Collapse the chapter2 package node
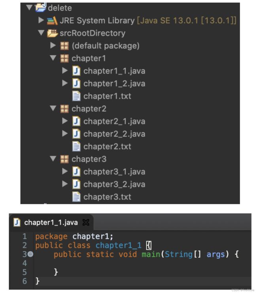Viewport: 257px width, 293px height. point(53,108)
